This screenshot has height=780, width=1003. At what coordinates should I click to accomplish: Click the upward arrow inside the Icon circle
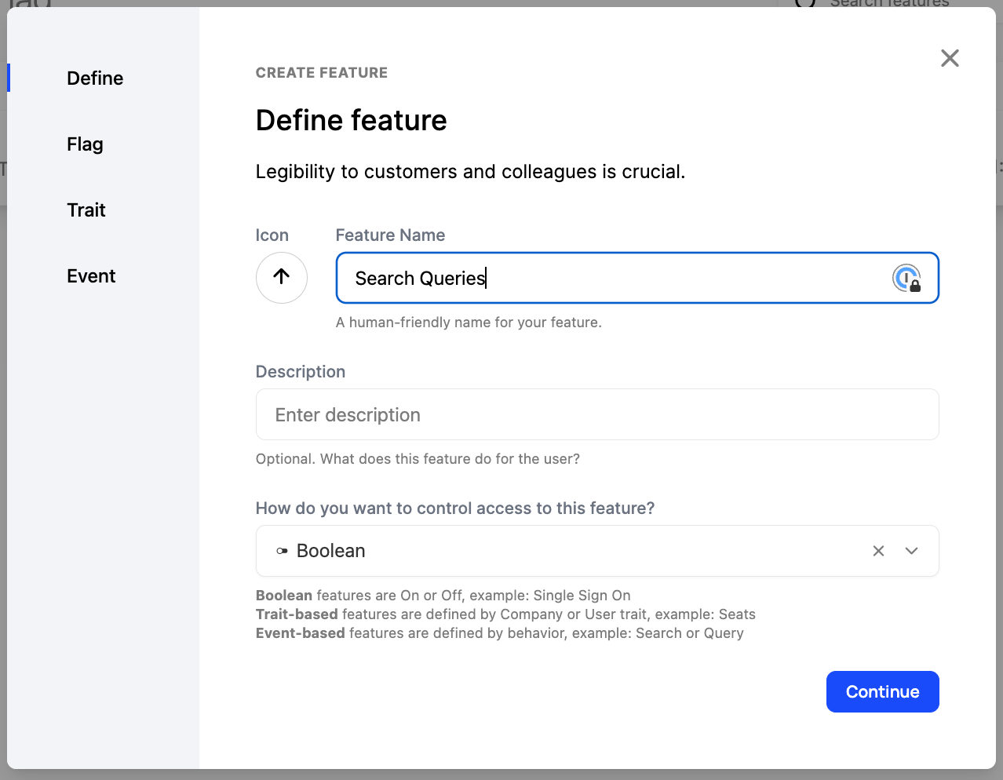coord(282,278)
